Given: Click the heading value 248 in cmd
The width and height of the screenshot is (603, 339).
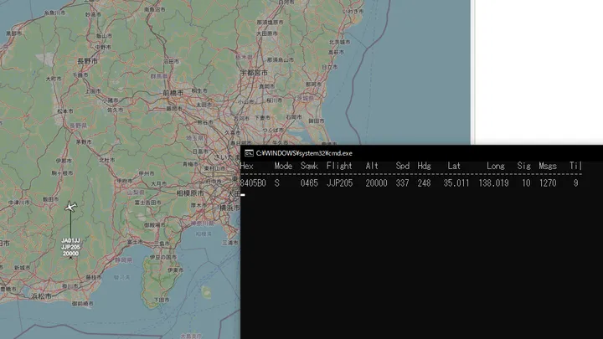Looking at the screenshot, I should pos(424,183).
